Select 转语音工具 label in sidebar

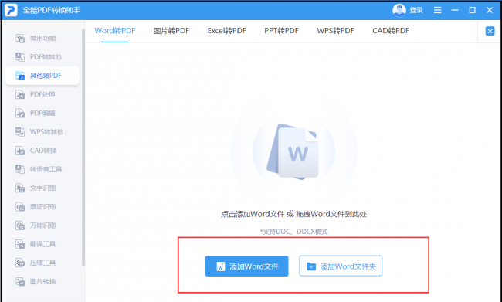click(x=46, y=169)
